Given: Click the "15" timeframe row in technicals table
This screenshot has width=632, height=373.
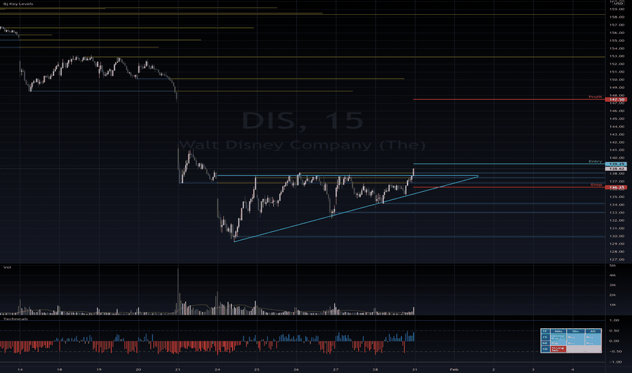Looking at the screenshot, I should (545, 336).
